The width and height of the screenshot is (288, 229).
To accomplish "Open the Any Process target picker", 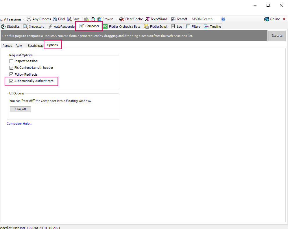I will coord(39,19).
